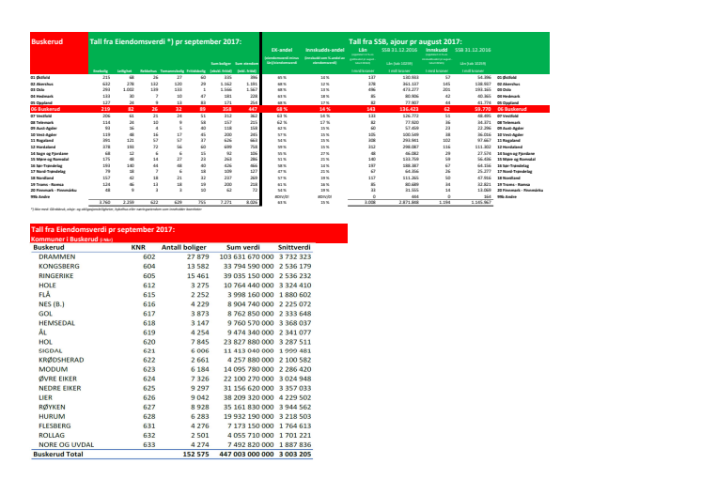
Task: Select the total Sum verdi '447 003 000 000'
Action: pos(246,455)
